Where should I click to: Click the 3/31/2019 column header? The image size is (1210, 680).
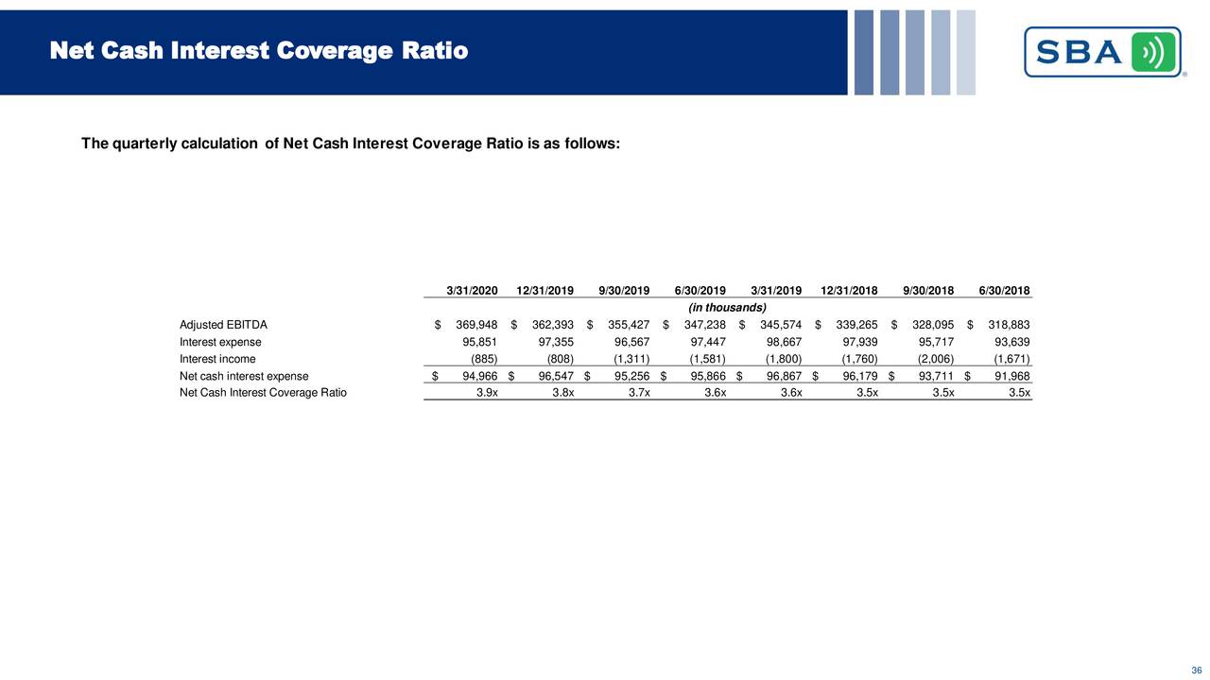(776, 290)
